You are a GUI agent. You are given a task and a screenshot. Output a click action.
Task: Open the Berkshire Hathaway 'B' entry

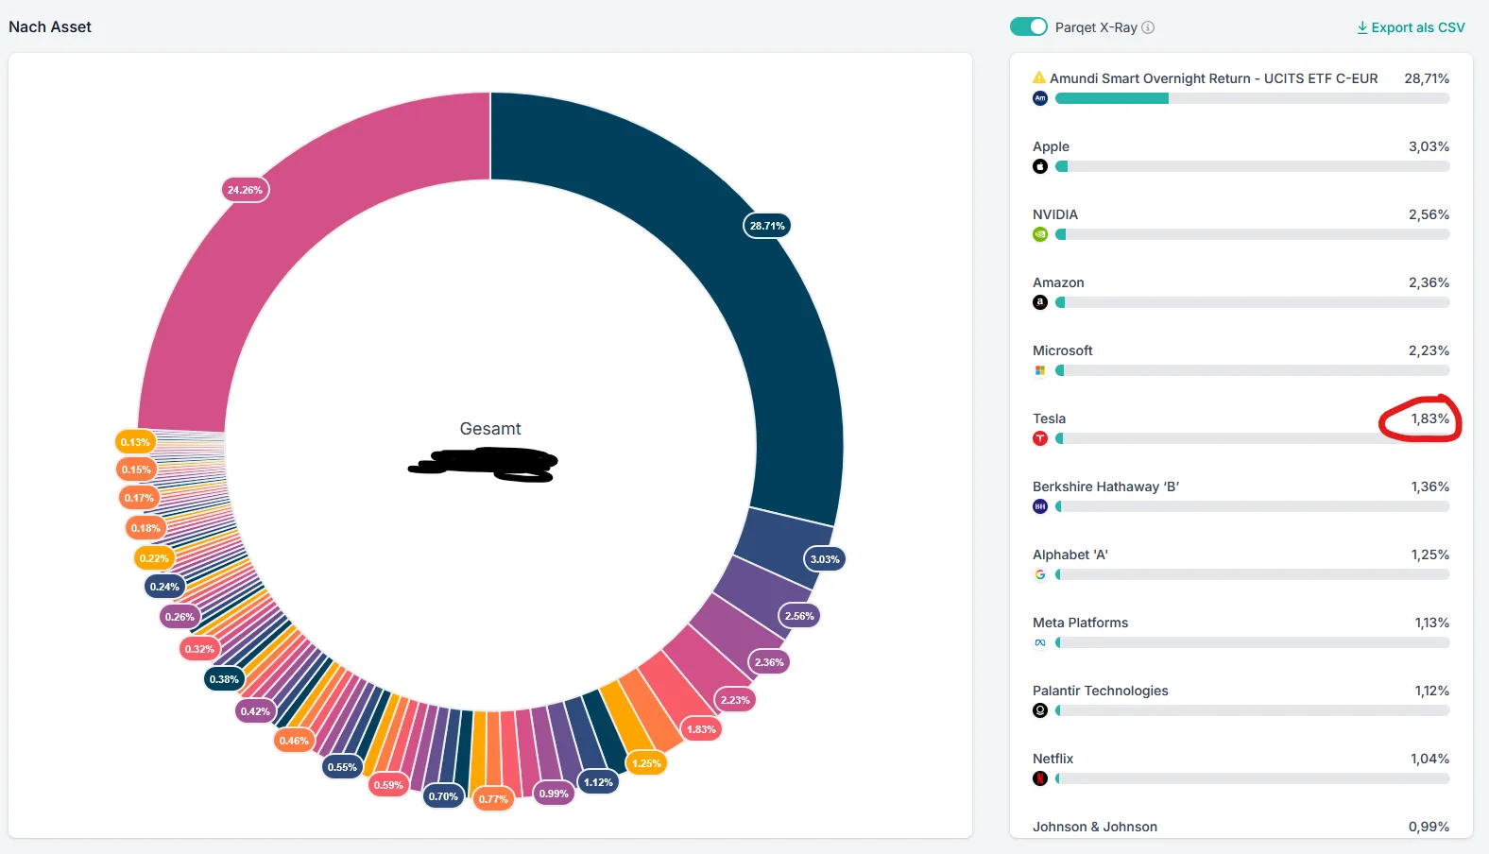[x=1241, y=496]
